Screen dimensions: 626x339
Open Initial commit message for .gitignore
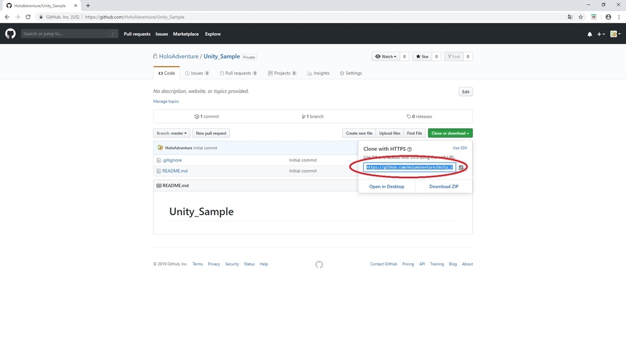pos(303,160)
